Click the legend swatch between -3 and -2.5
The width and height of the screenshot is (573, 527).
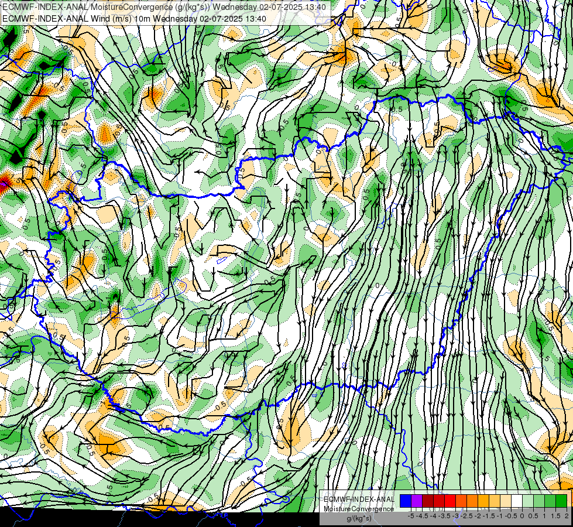[461, 501]
